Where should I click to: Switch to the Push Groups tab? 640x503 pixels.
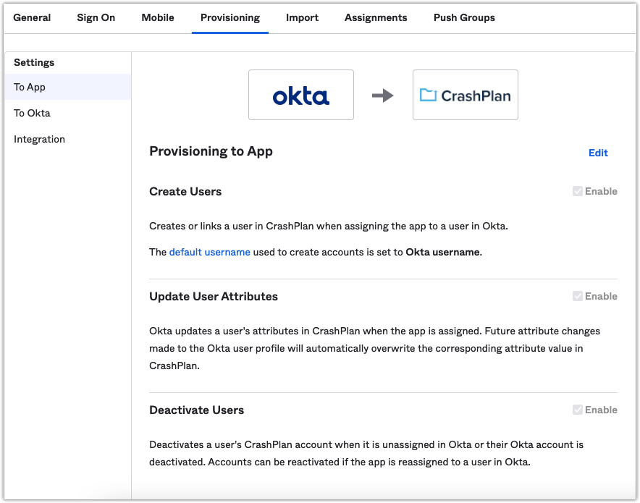pos(464,18)
